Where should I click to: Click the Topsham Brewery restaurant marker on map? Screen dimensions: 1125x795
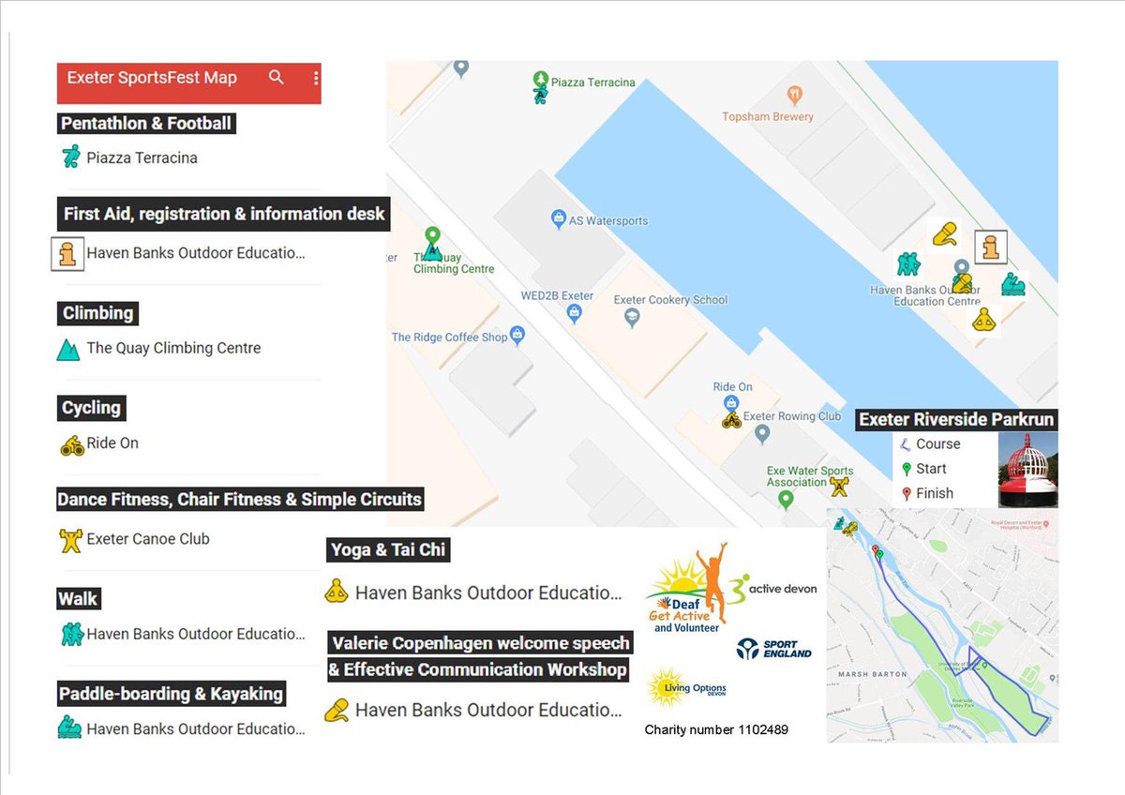click(x=795, y=94)
